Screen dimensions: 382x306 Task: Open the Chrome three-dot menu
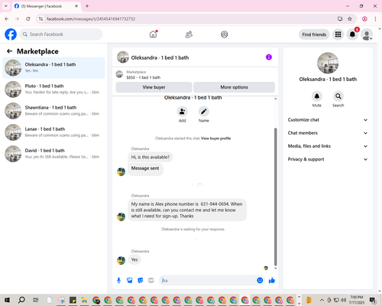[375, 18]
